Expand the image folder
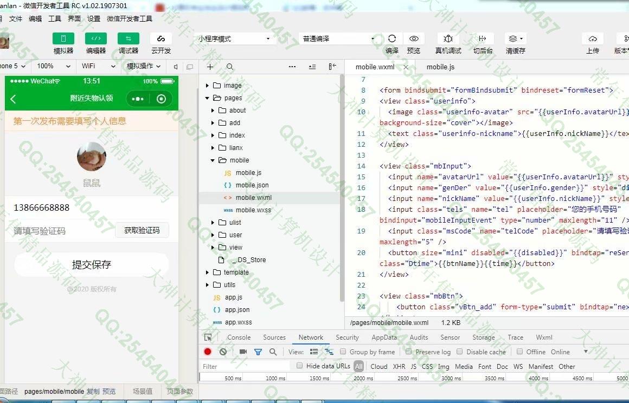 (207, 86)
